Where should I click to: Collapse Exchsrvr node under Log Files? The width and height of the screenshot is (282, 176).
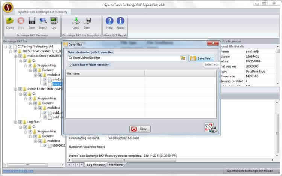point(31,137)
